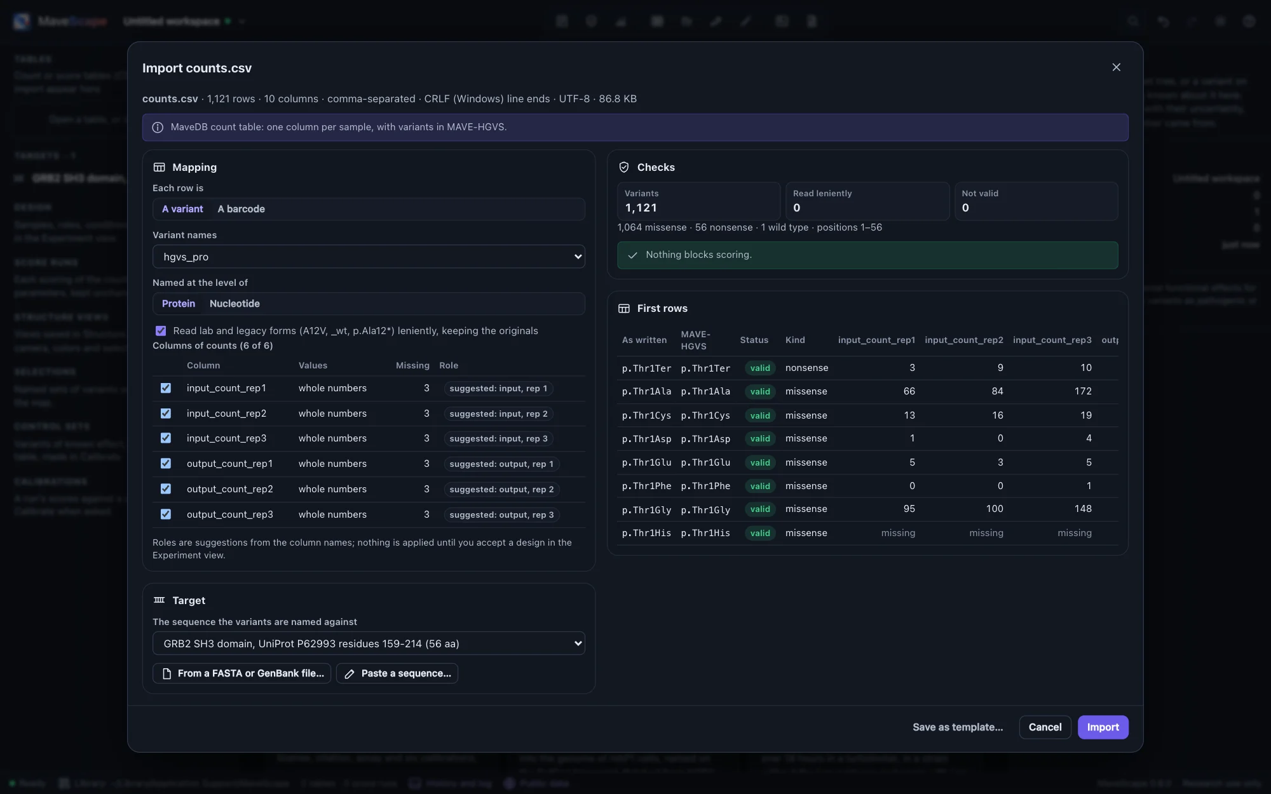The image size is (1271, 794).
Task: Cancel the import
Action: 1045,727
